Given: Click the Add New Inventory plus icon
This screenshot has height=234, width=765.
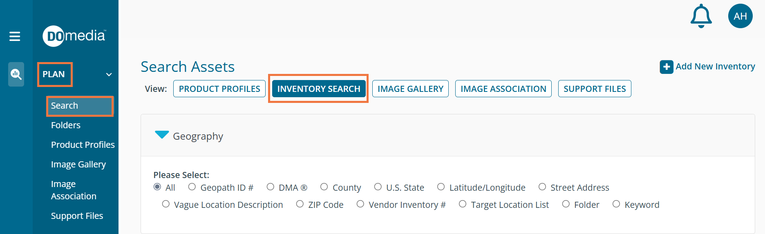Looking at the screenshot, I should (666, 67).
